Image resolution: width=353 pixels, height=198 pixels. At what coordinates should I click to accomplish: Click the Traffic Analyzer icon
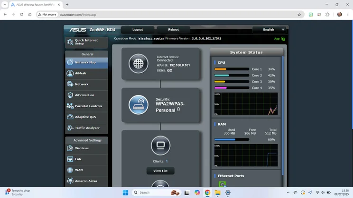tap(70, 128)
